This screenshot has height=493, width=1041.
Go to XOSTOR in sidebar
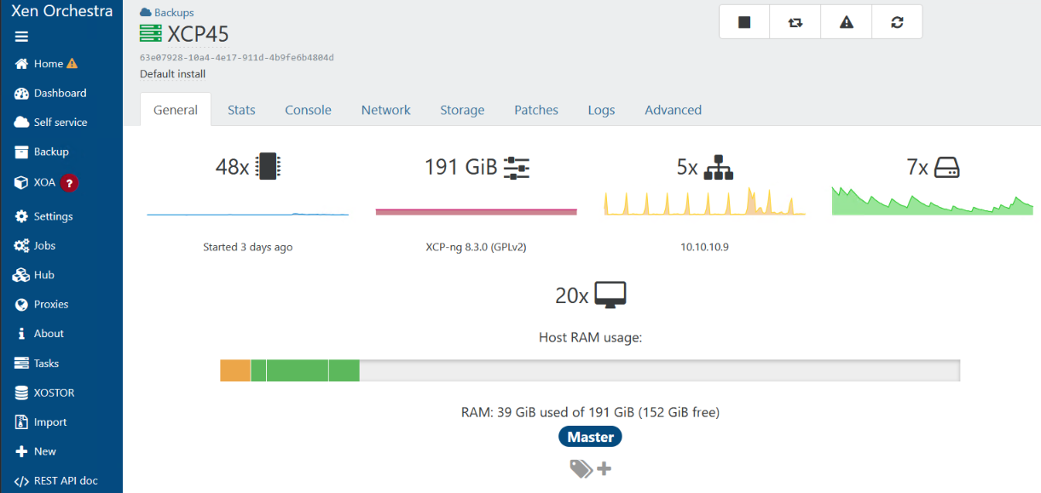[54, 393]
